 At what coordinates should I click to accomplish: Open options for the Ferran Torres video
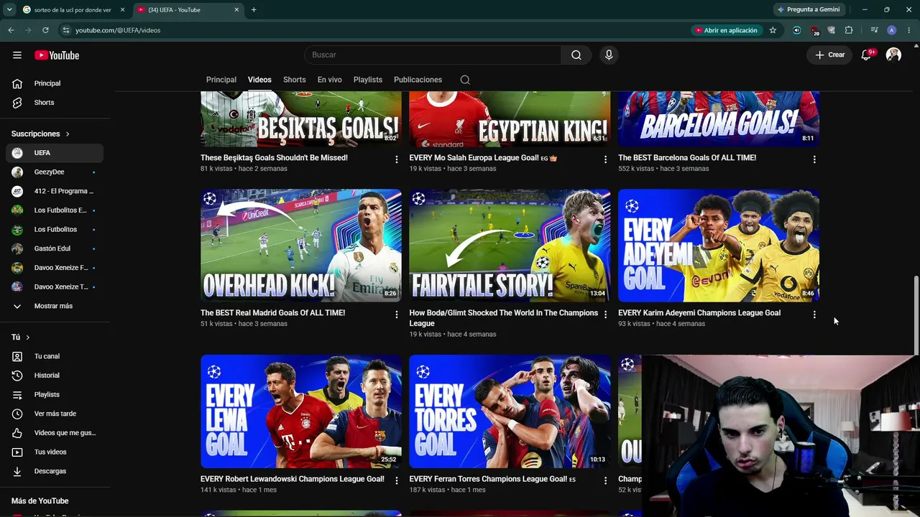point(605,480)
